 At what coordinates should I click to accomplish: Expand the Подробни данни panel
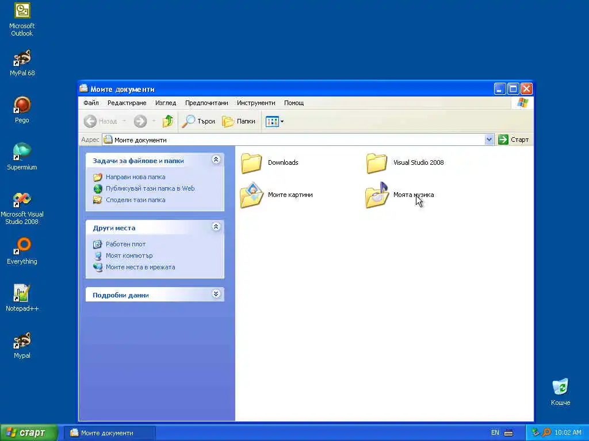pos(216,294)
